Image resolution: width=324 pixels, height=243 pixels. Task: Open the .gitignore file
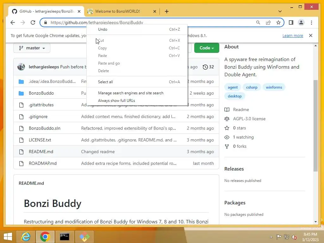pos(38,116)
